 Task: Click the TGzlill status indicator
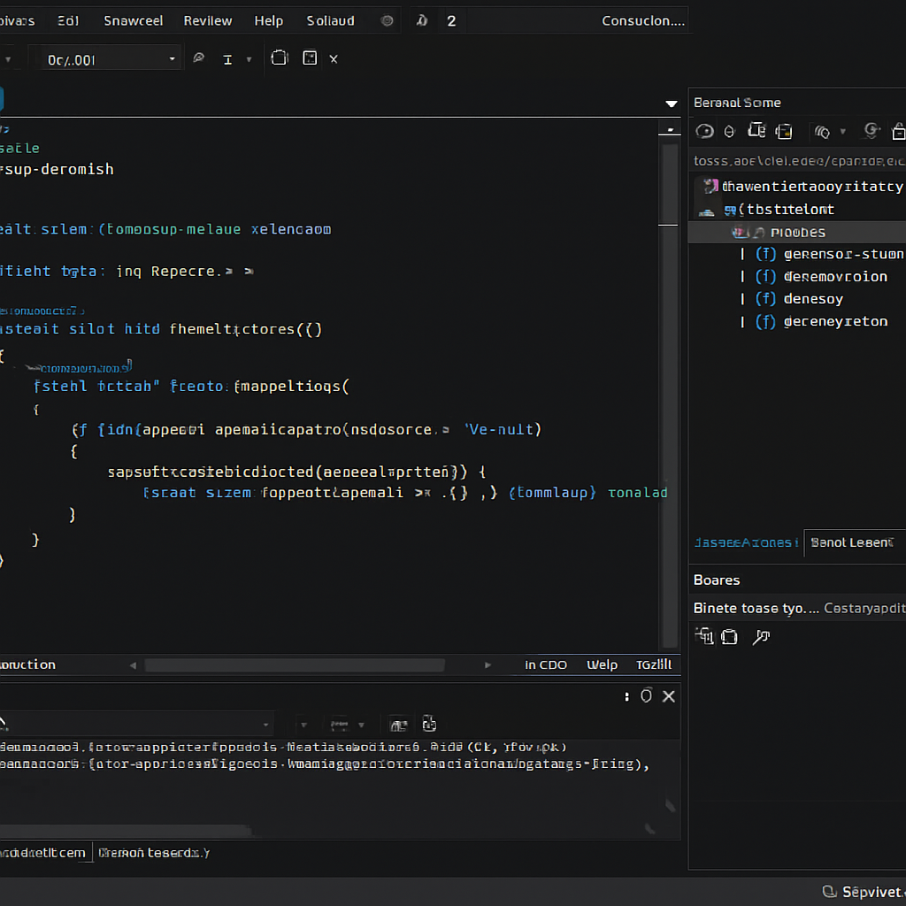coord(654,665)
